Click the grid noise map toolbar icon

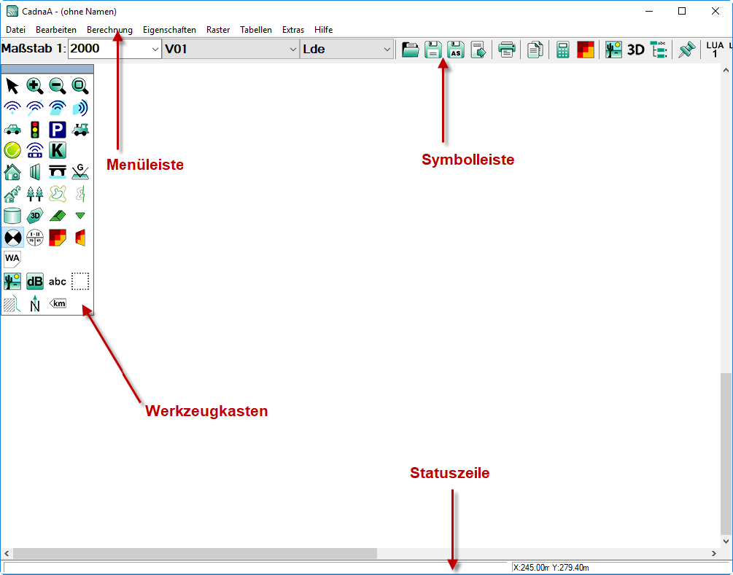585,49
